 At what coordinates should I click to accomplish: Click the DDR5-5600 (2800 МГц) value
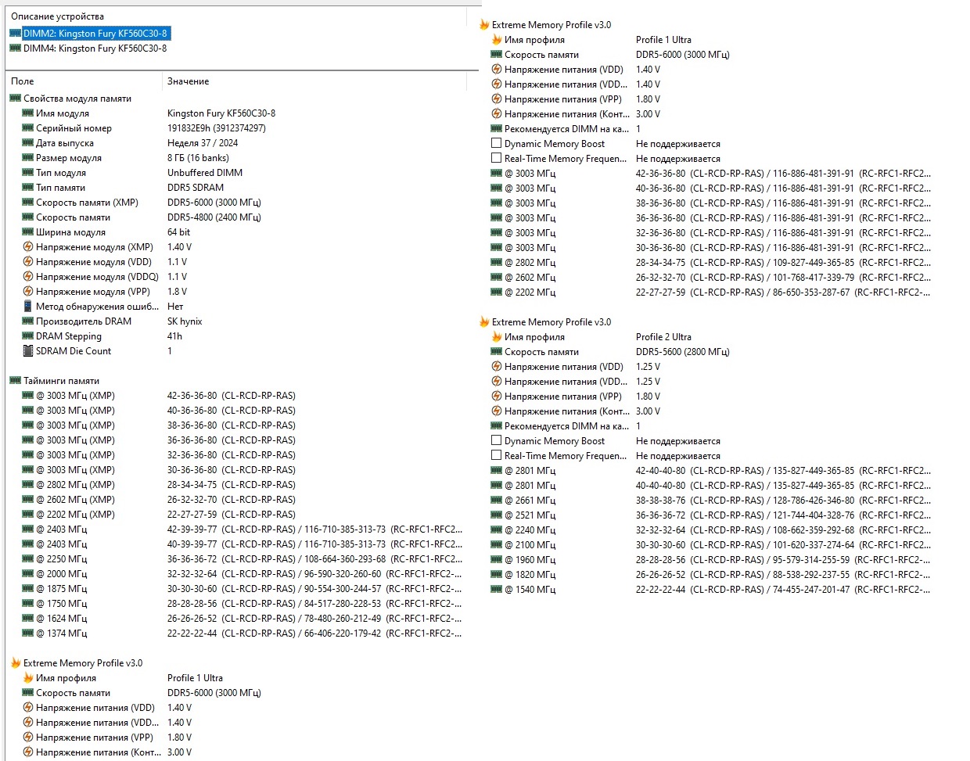click(x=683, y=352)
